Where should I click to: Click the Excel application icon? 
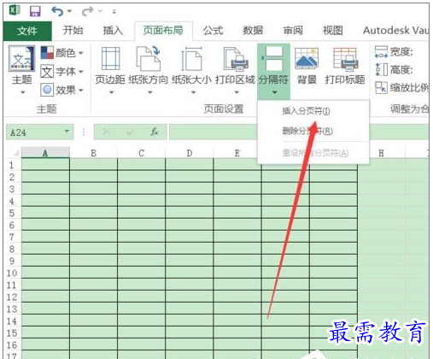tap(15, 11)
